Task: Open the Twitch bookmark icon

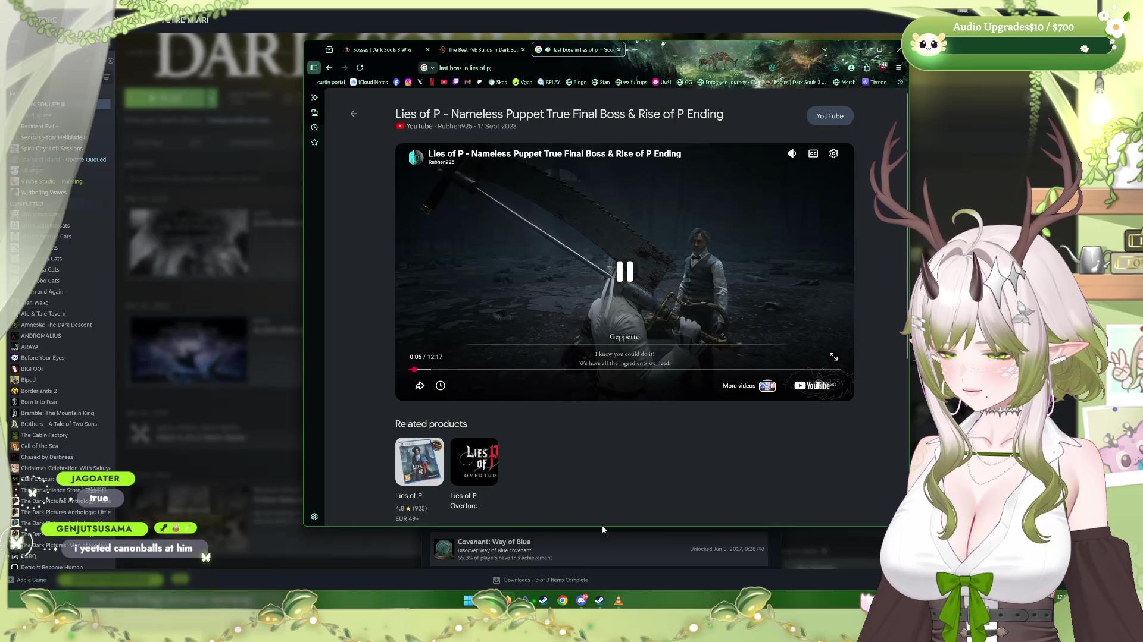Action: pos(456,82)
